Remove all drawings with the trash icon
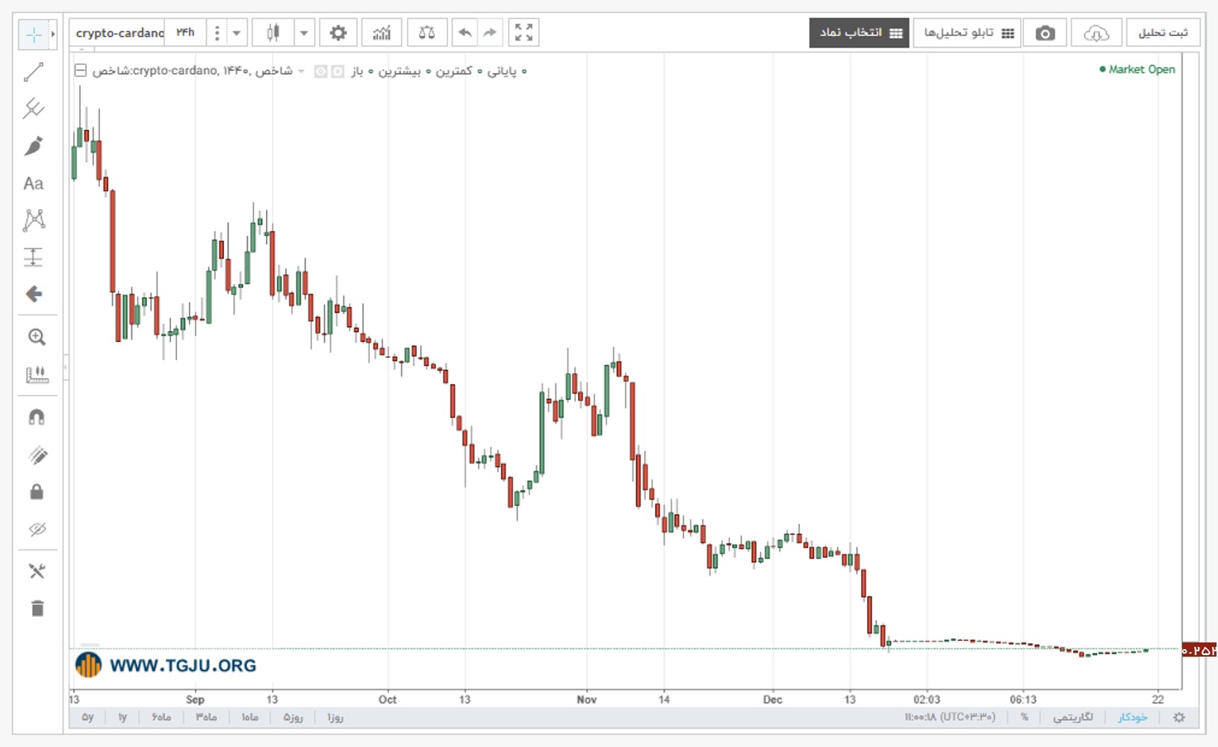The image size is (1218, 747). point(37,608)
